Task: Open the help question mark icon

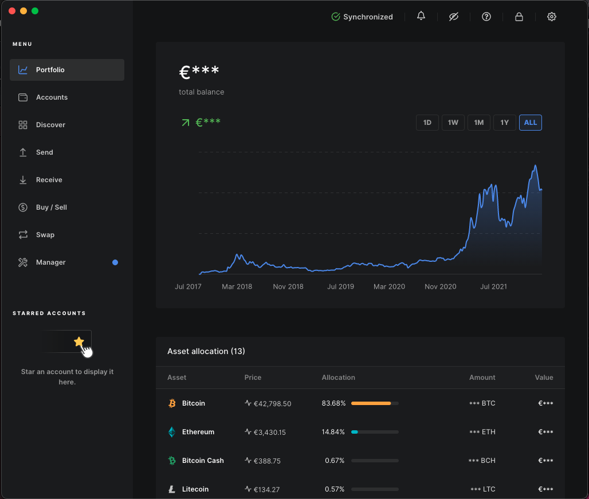Action: click(486, 17)
